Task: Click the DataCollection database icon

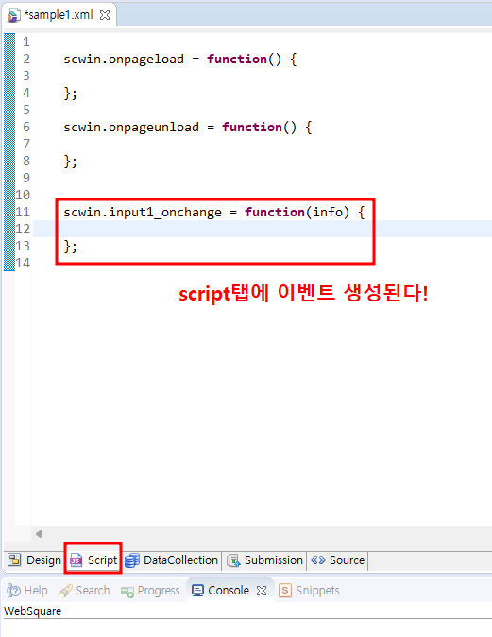Action: (132, 560)
